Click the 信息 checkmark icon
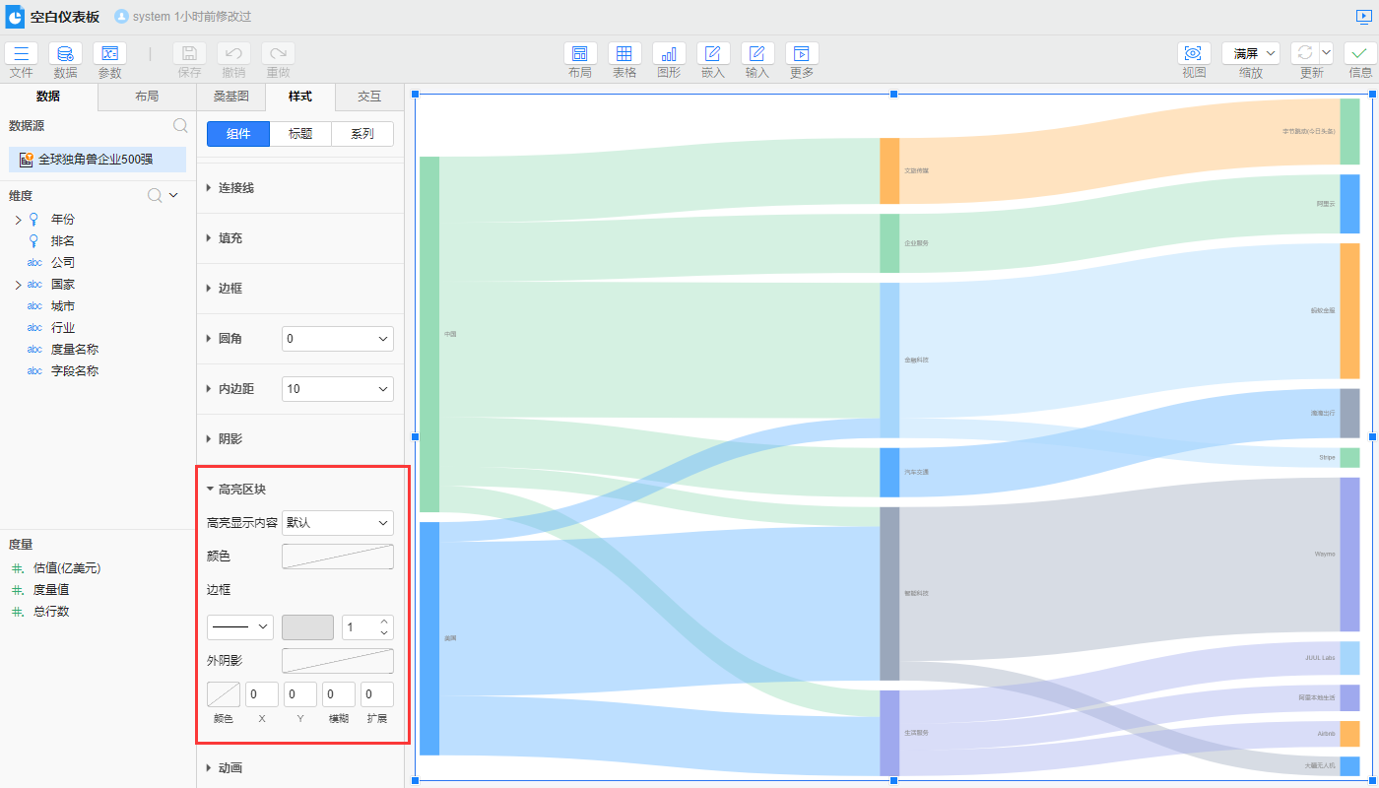This screenshot has height=788, width=1379. pyautogui.click(x=1360, y=54)
